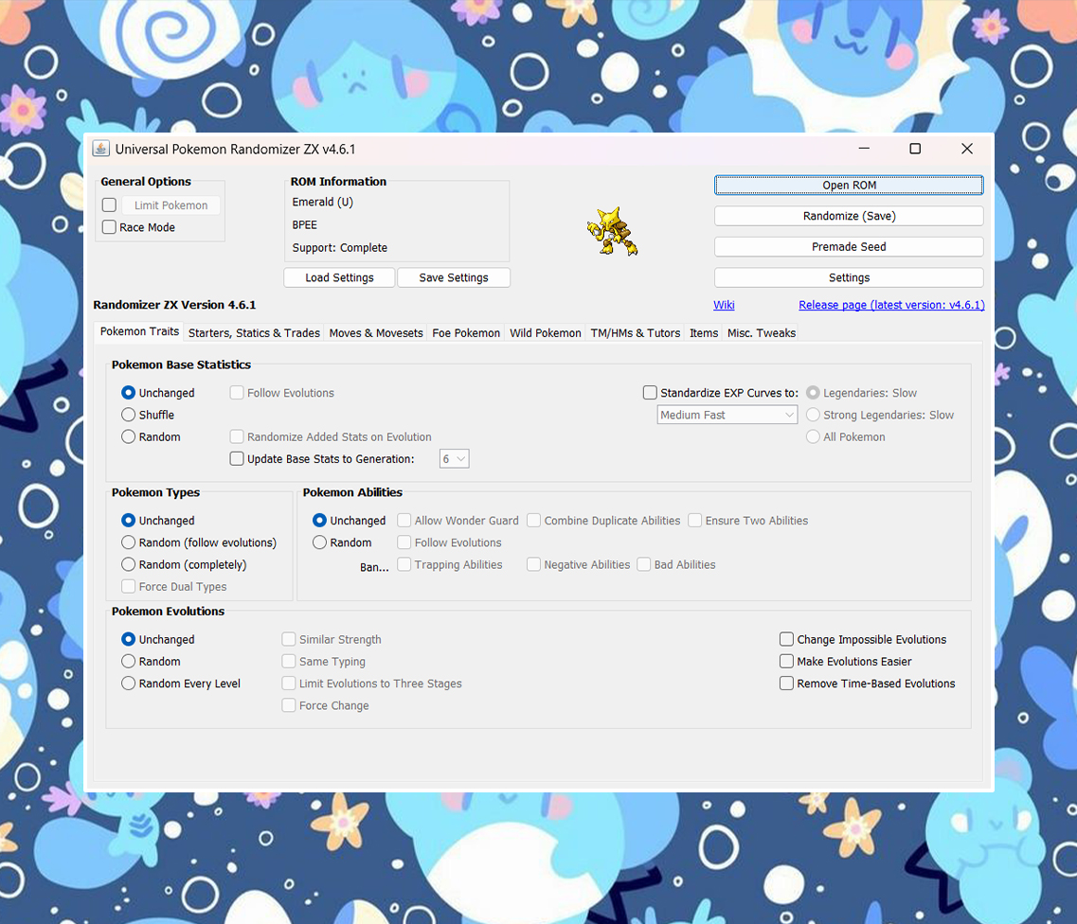Choose Random (completely) for Pokemon Types
This screenshot has height=924, width=1077.
[129, 564]
